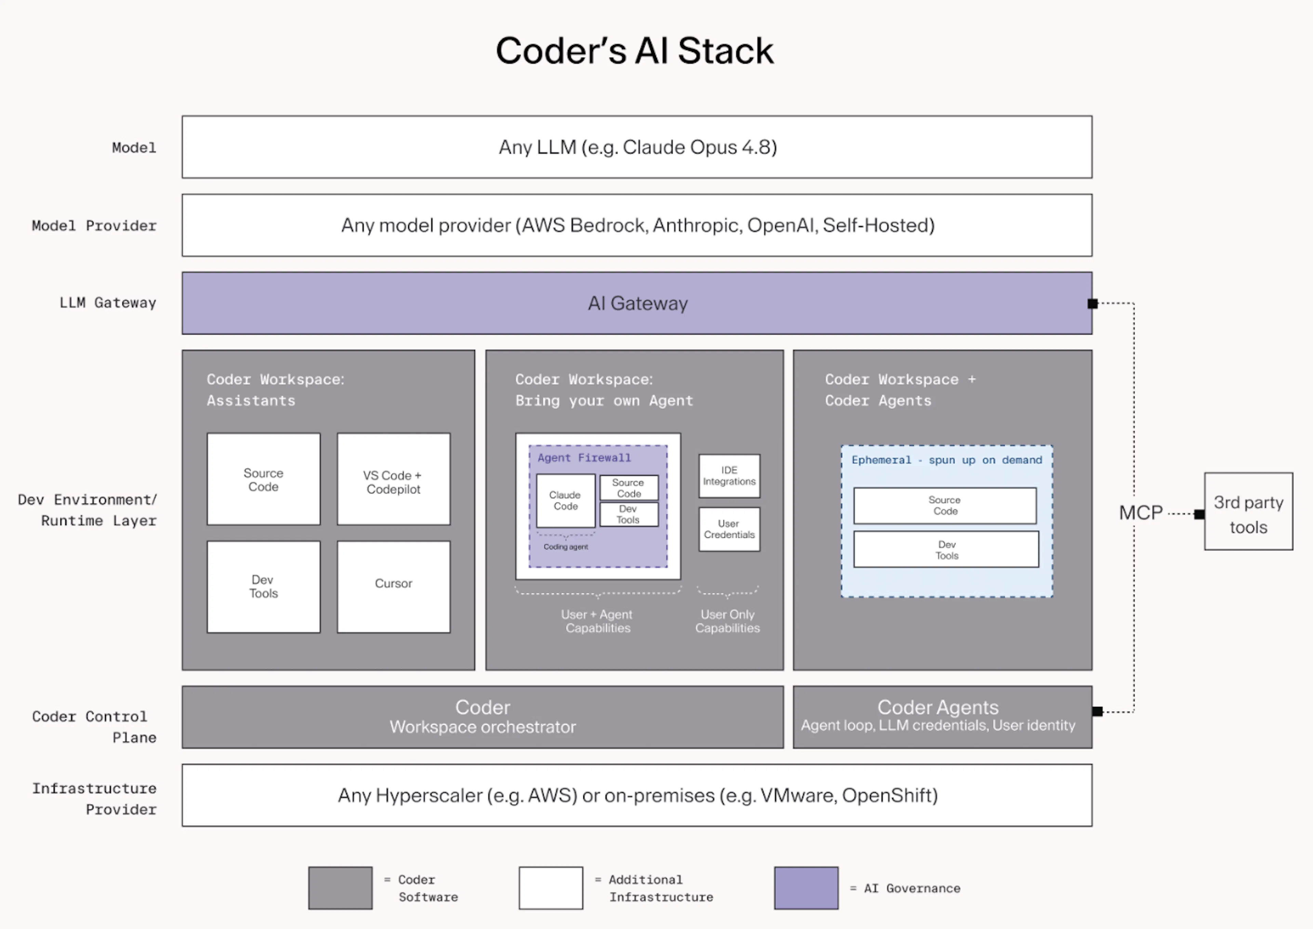Select the Cursor box

click(x=393, y=587)
